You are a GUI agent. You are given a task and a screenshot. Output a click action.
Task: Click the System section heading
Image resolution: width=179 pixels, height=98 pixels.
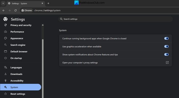click(63, 30)
